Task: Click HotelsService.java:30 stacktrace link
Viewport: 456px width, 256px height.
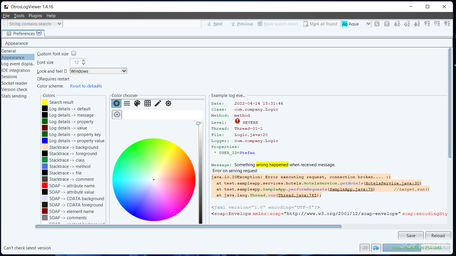Action: point(392,183)
